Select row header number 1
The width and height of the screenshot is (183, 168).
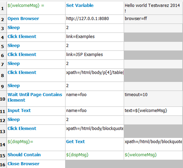pos(3,8)
